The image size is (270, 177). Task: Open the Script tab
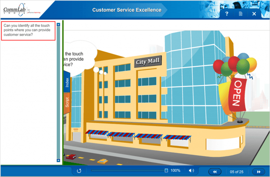coord(67,103)
